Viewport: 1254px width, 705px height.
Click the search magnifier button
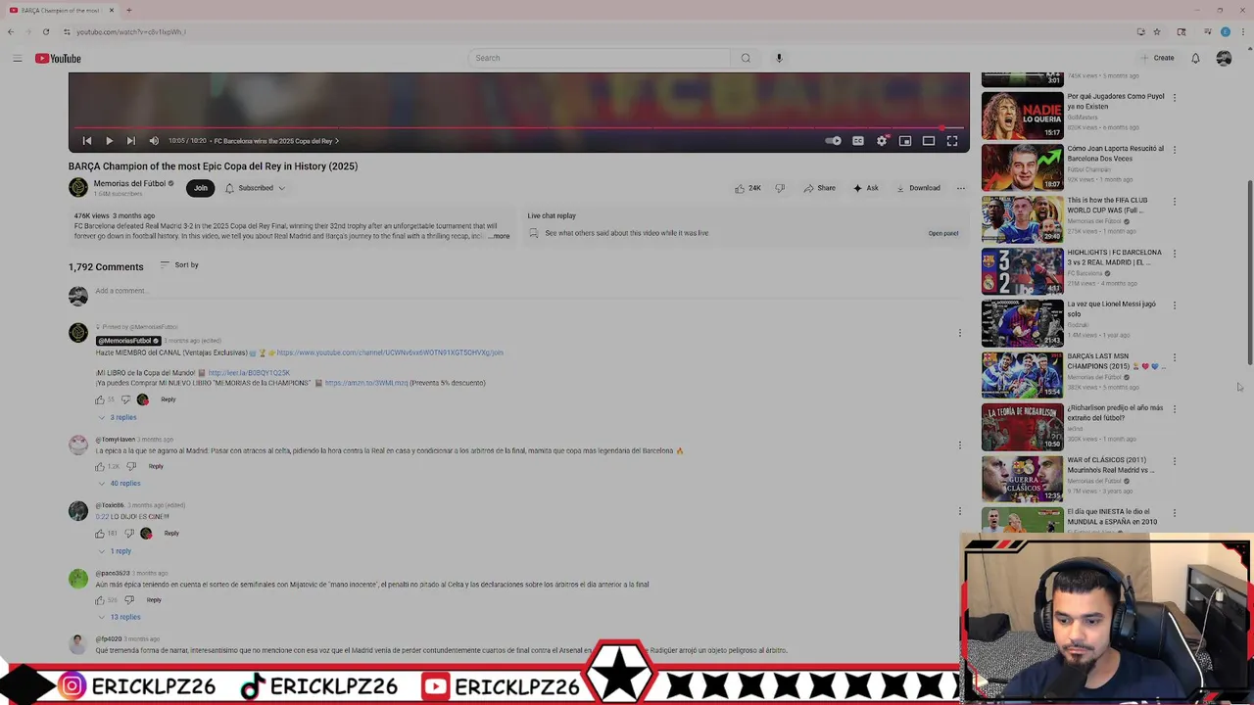pos(746,58)
